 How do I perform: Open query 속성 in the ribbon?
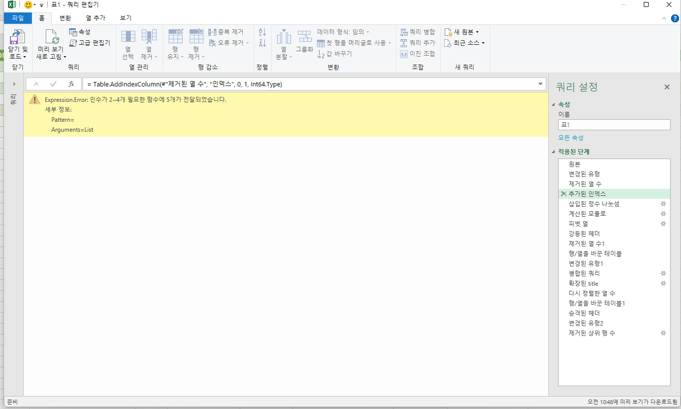(80, 32)
